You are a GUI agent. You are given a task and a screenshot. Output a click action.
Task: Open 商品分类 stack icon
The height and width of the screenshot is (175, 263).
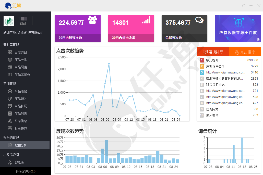pos(10,60)
